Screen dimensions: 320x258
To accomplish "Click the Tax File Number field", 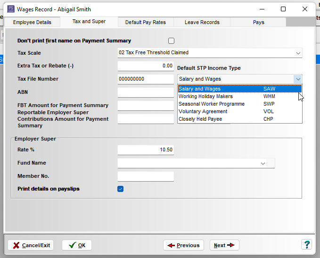I will coord(145,79).
